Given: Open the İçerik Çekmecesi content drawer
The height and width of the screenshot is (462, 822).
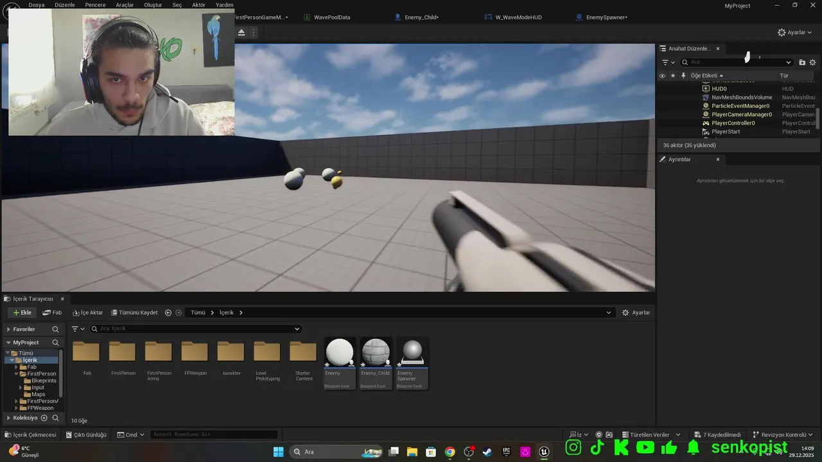Looking at the screenshot, I should (30, 434).
